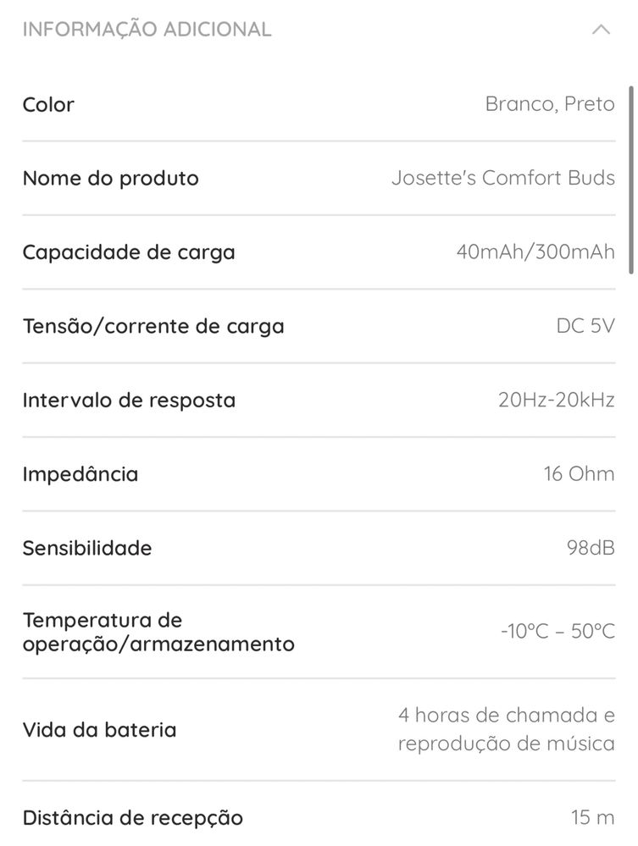Select the Sensibilidade row label
638x846 pixels.
(x=87, y=548)
